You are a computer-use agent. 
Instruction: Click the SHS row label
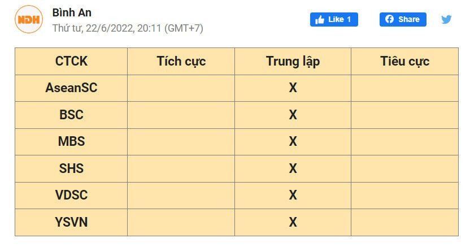tap(71, 168)
